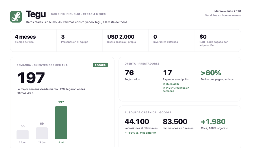This screenshot has width=257, height=148.
Task: Click 'De los que pagan, activos' label
Action: tap(217, 79)
